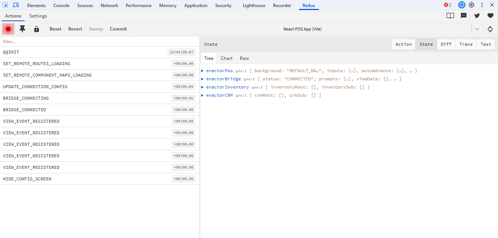Click the error count badge
Screen dimensions: 498x238
[447, 5]
